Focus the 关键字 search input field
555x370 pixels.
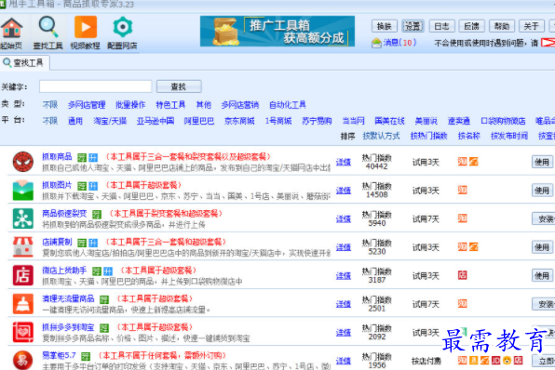(96, 86)
